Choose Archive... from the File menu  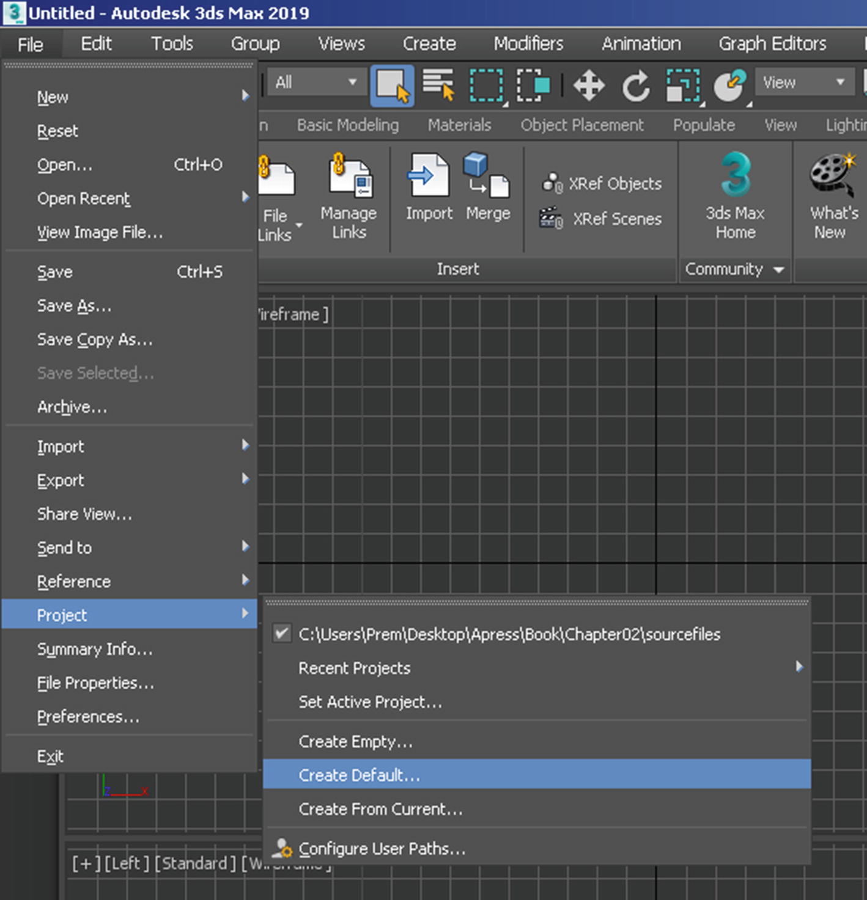point(130,407)
